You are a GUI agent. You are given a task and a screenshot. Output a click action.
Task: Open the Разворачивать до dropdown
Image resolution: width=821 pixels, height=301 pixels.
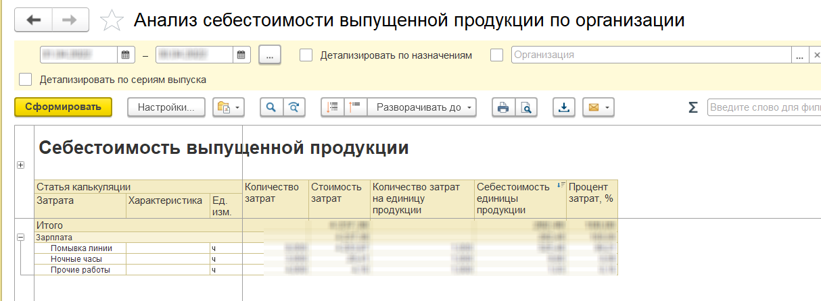[423, 107]
